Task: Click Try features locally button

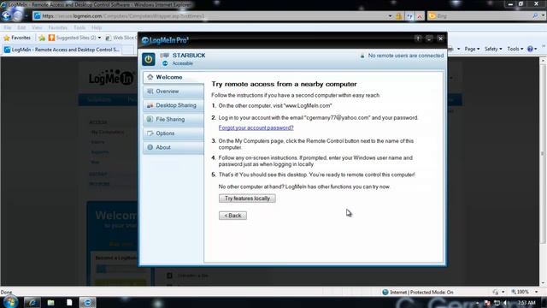Action: (x=247, y=198)
